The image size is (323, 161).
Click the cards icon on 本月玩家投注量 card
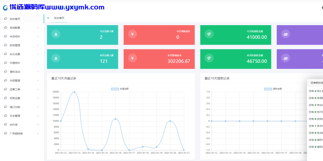[209, 58]
